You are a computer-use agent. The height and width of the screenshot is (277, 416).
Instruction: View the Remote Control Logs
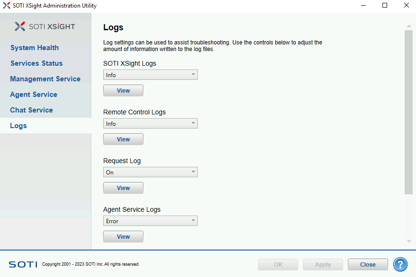[x=123, y=139]
